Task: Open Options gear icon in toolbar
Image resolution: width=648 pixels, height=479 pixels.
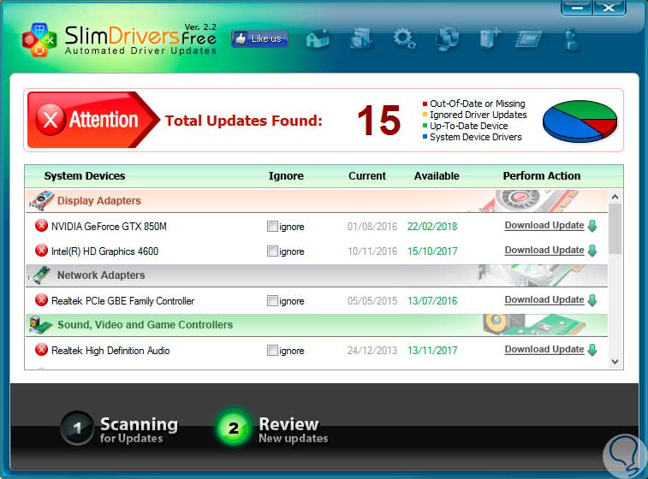Action: pyautogui.click(x=404, y=38)
